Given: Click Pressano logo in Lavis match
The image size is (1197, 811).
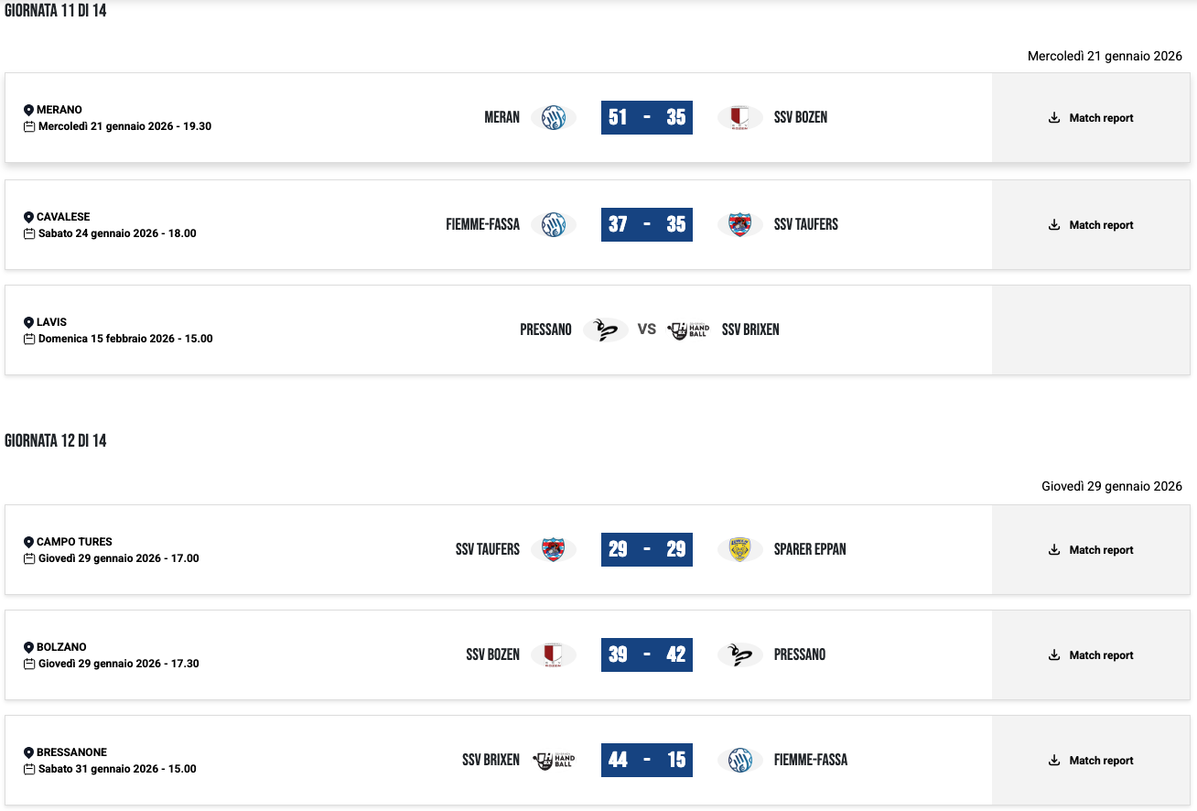Looking at the screenshot, I should (605, 330).
